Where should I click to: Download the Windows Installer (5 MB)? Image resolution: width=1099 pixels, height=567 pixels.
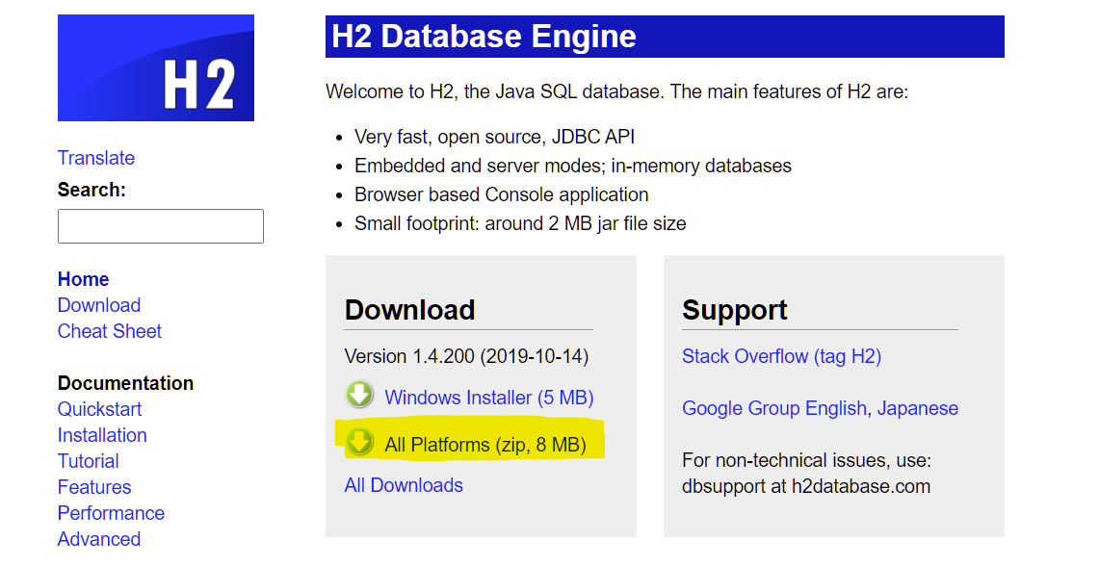489,398
